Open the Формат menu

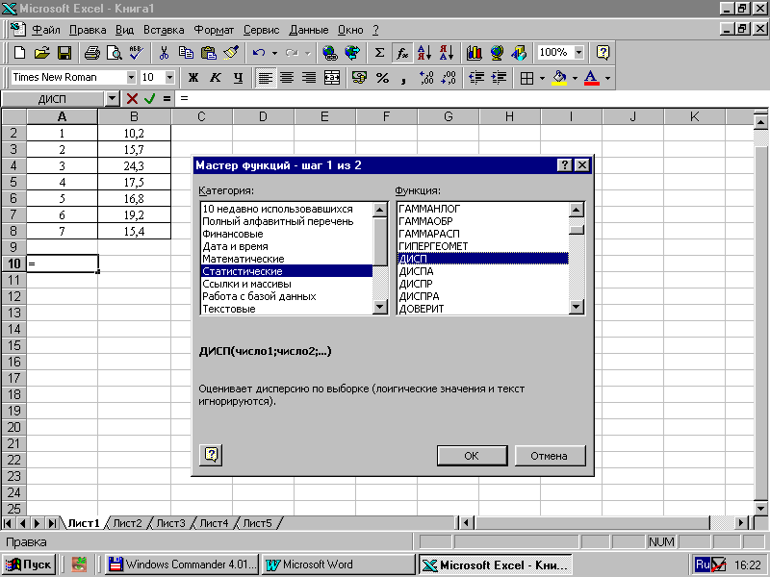pos(214,30)
